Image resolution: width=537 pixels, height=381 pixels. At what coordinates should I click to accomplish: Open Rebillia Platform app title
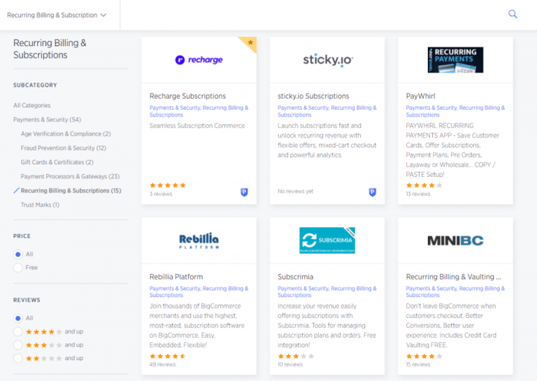point(176,277)
